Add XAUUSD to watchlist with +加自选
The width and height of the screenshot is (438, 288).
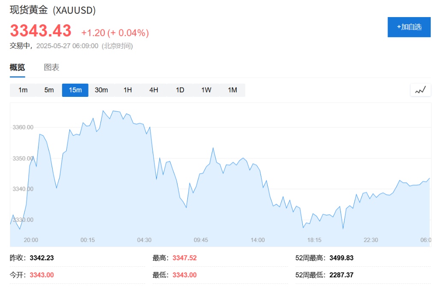pos(409,27)
